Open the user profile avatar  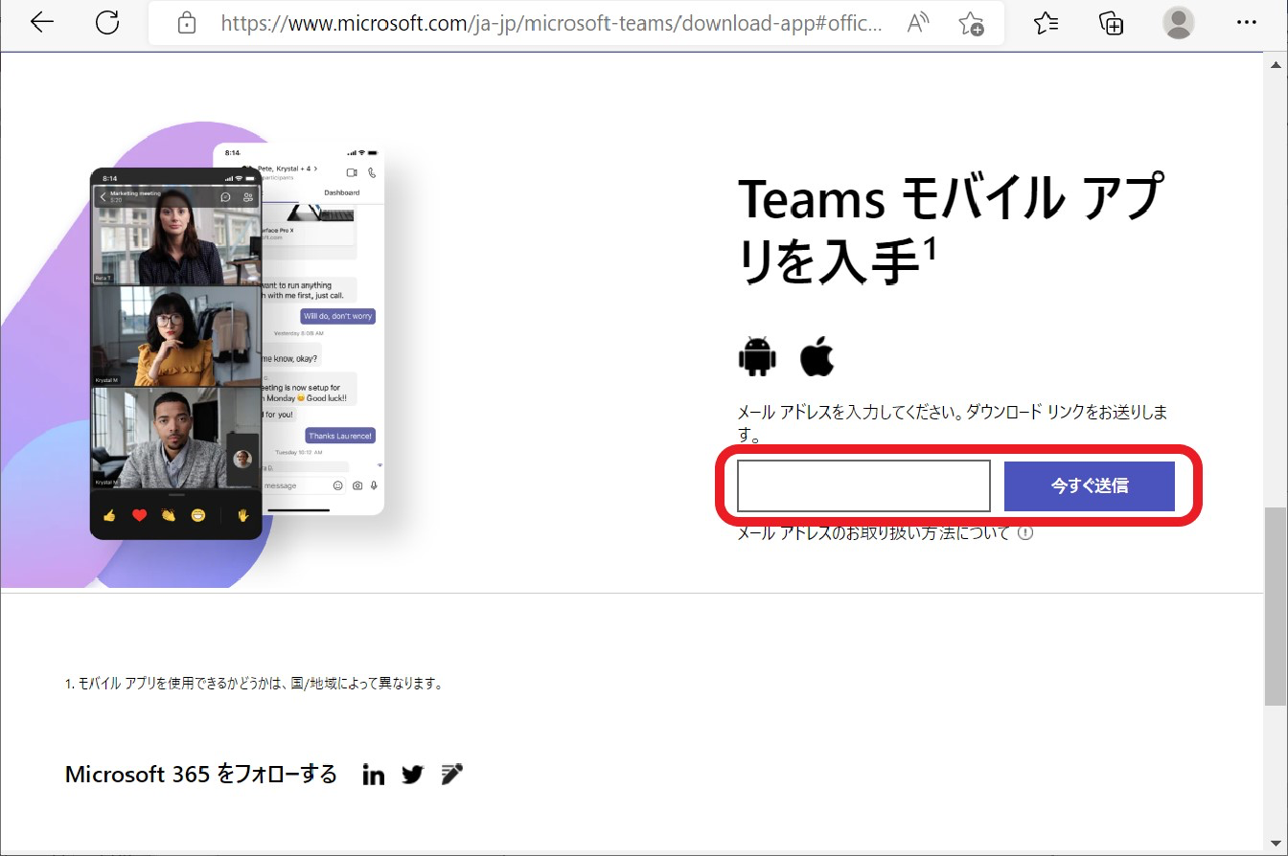[1178, 23]
